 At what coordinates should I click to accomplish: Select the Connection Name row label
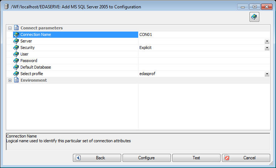click(36, 34)
